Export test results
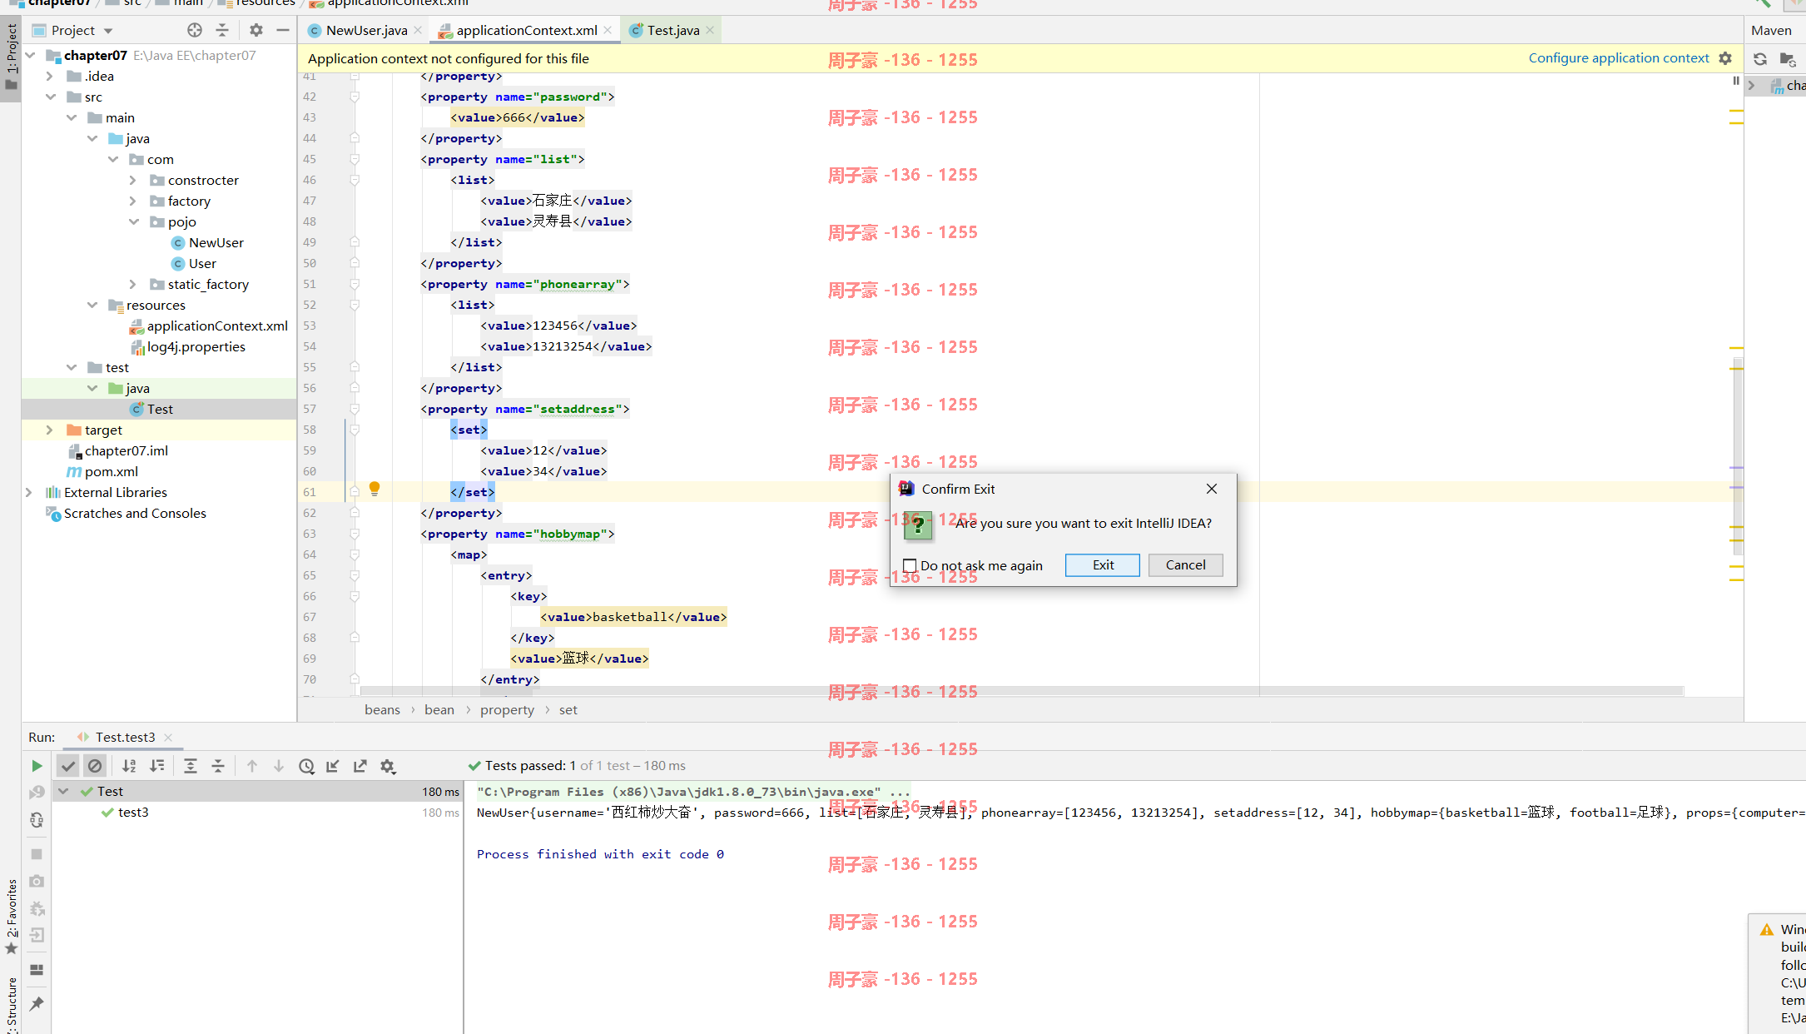The height and width of the screenshot is (1034, 1806). [360, 766]
